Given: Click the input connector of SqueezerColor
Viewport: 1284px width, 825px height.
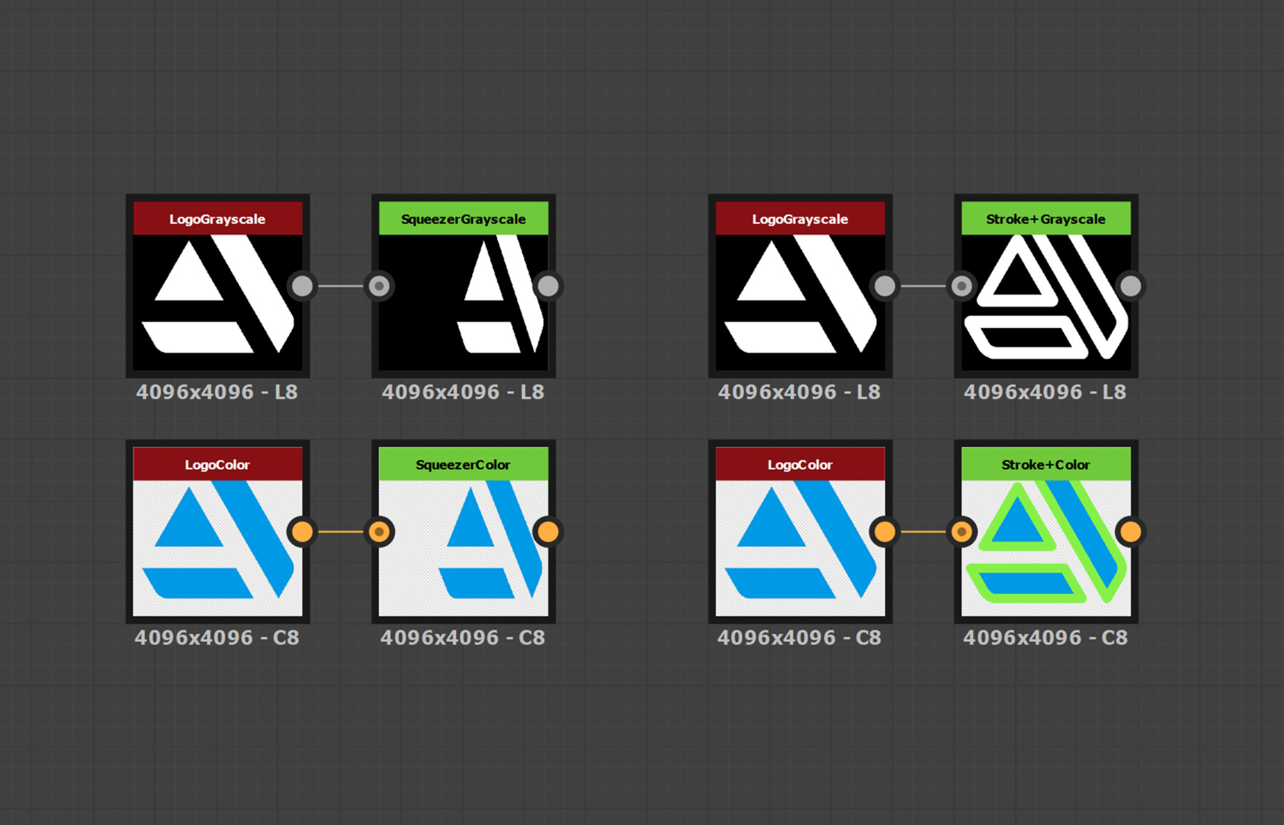Looking at the screenshot, I should [379, 531].
